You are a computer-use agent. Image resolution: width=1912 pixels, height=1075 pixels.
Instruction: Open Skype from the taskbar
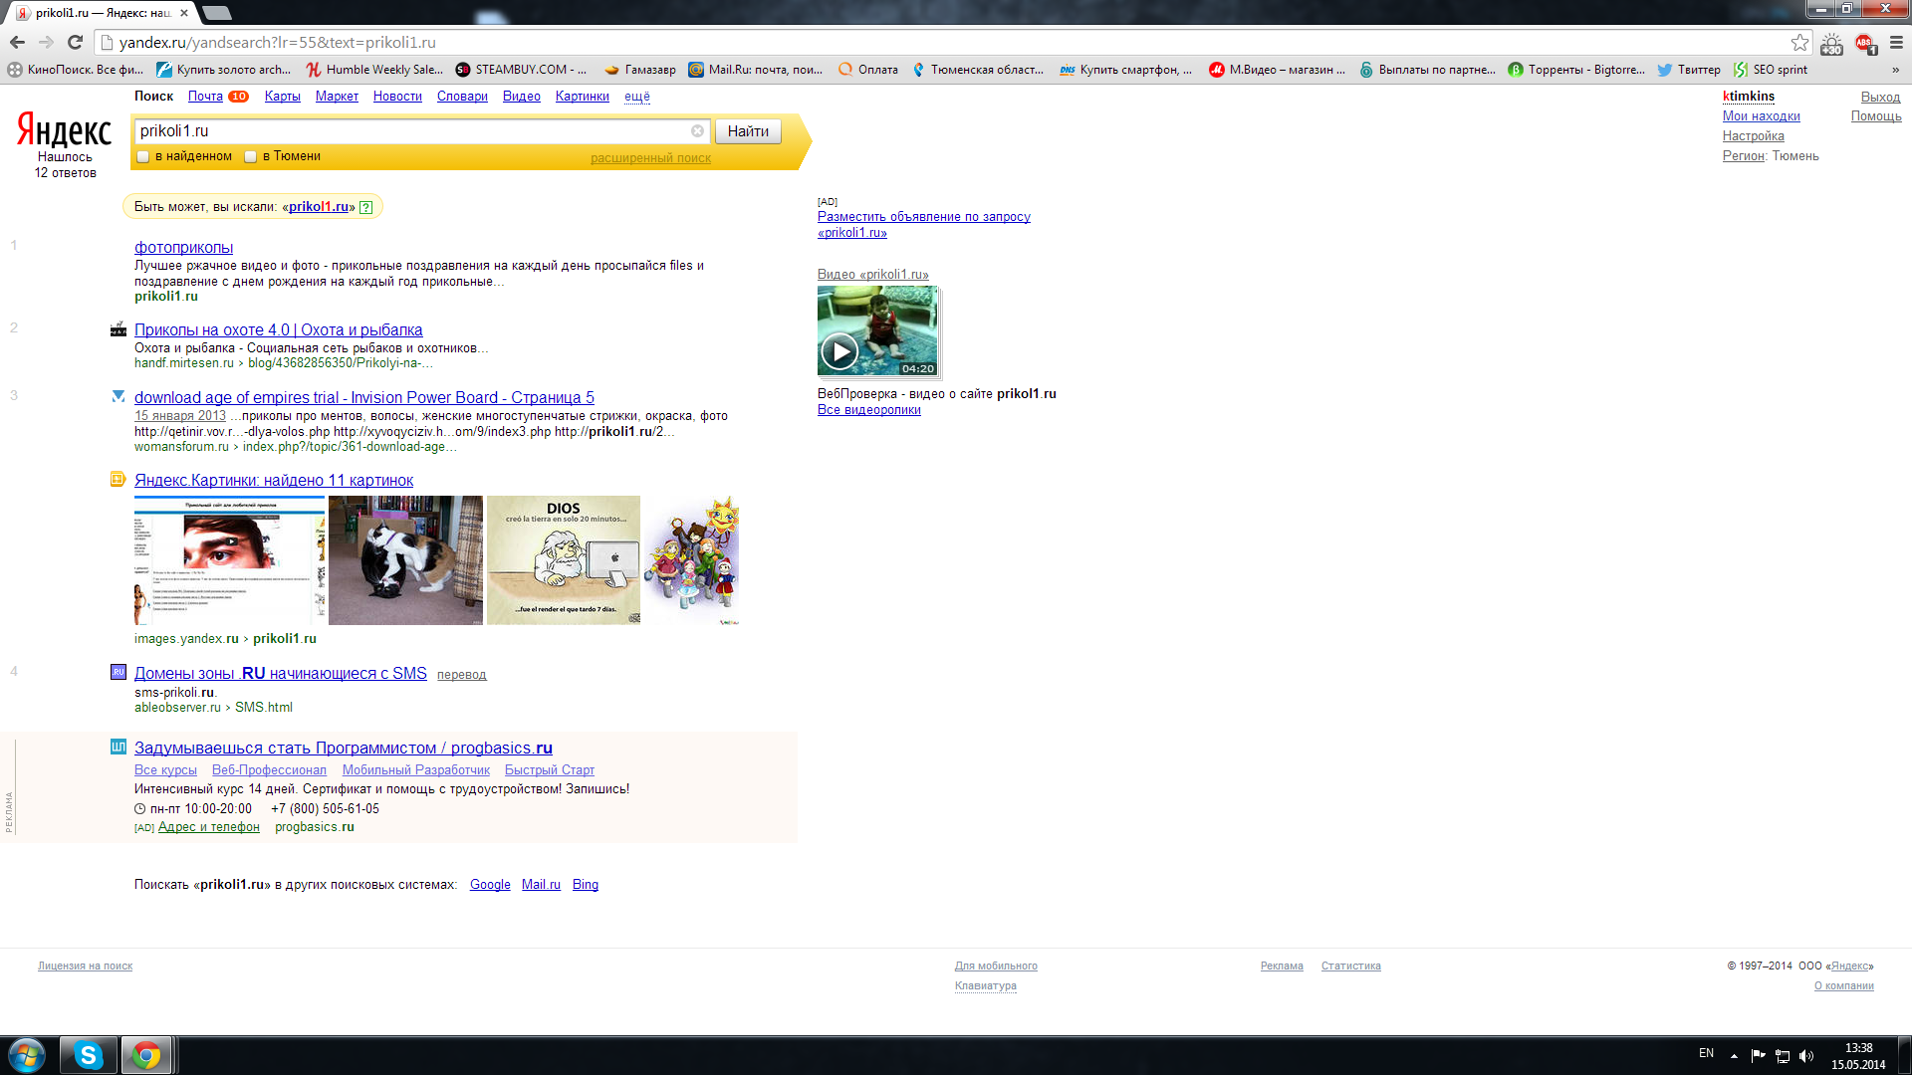click(x=88, y=1055)
